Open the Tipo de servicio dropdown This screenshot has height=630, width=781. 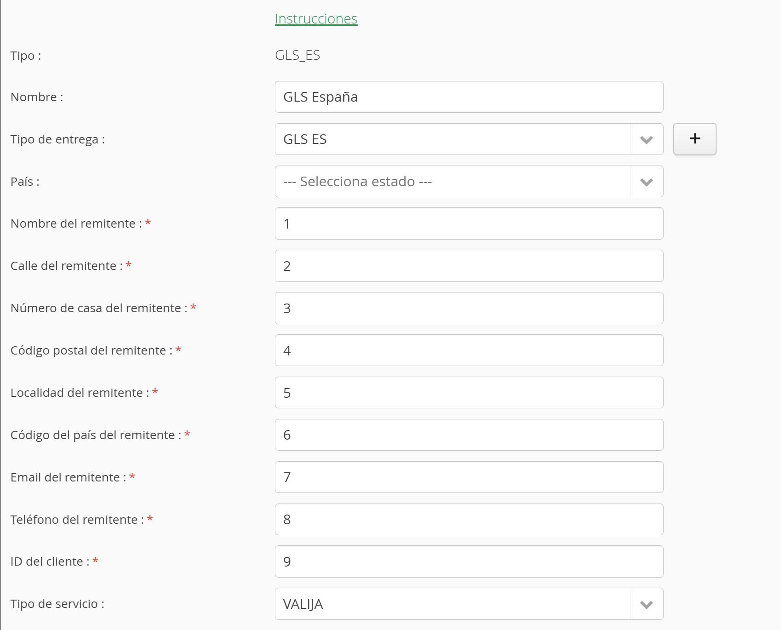click(469, 604)
